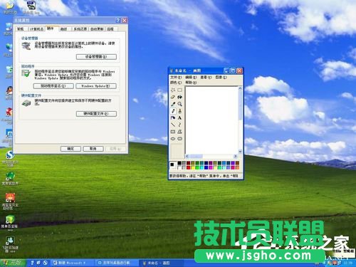
Task: Pick the Fill With Color bucket tool
Action: click(x=180, y=97)
